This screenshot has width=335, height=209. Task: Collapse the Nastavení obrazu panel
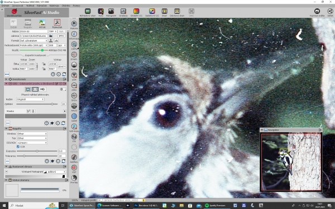(x=6, y=166)
